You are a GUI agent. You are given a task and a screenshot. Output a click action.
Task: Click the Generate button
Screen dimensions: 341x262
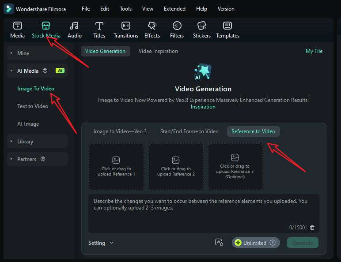[x=303, y=243]
